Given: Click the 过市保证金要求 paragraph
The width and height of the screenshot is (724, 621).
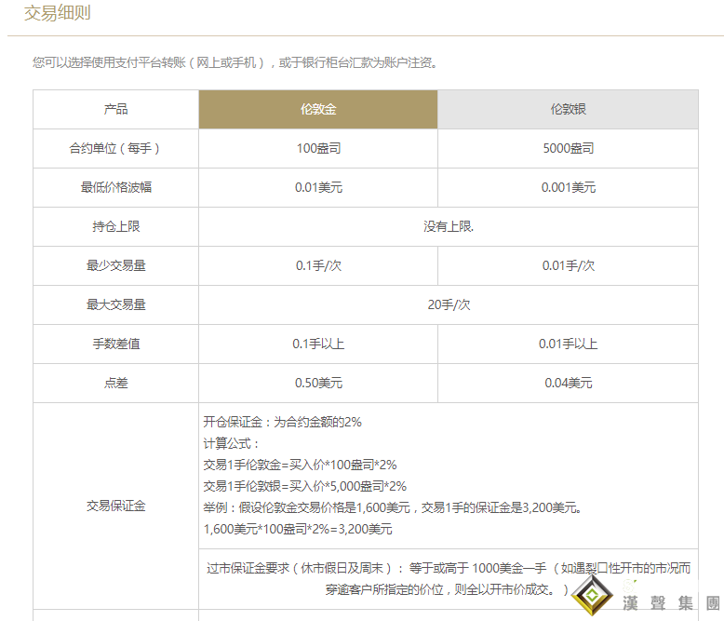Looking at the screenshot, I should coord(449,578).
